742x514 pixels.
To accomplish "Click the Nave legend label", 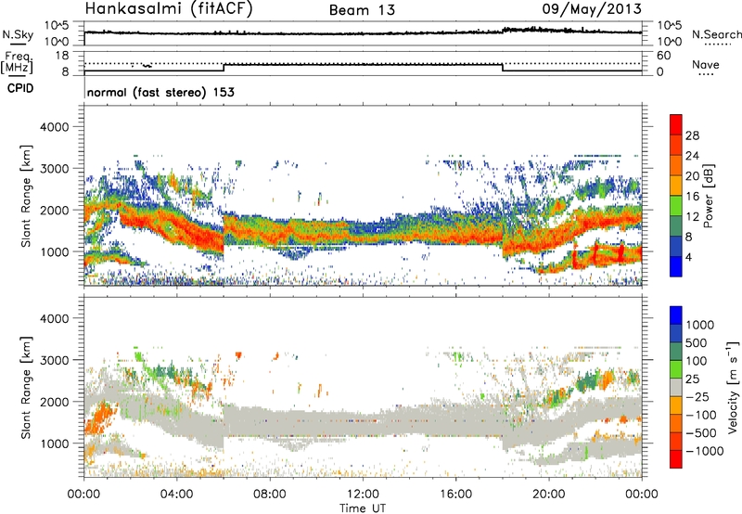I will [x=705, y=64].
